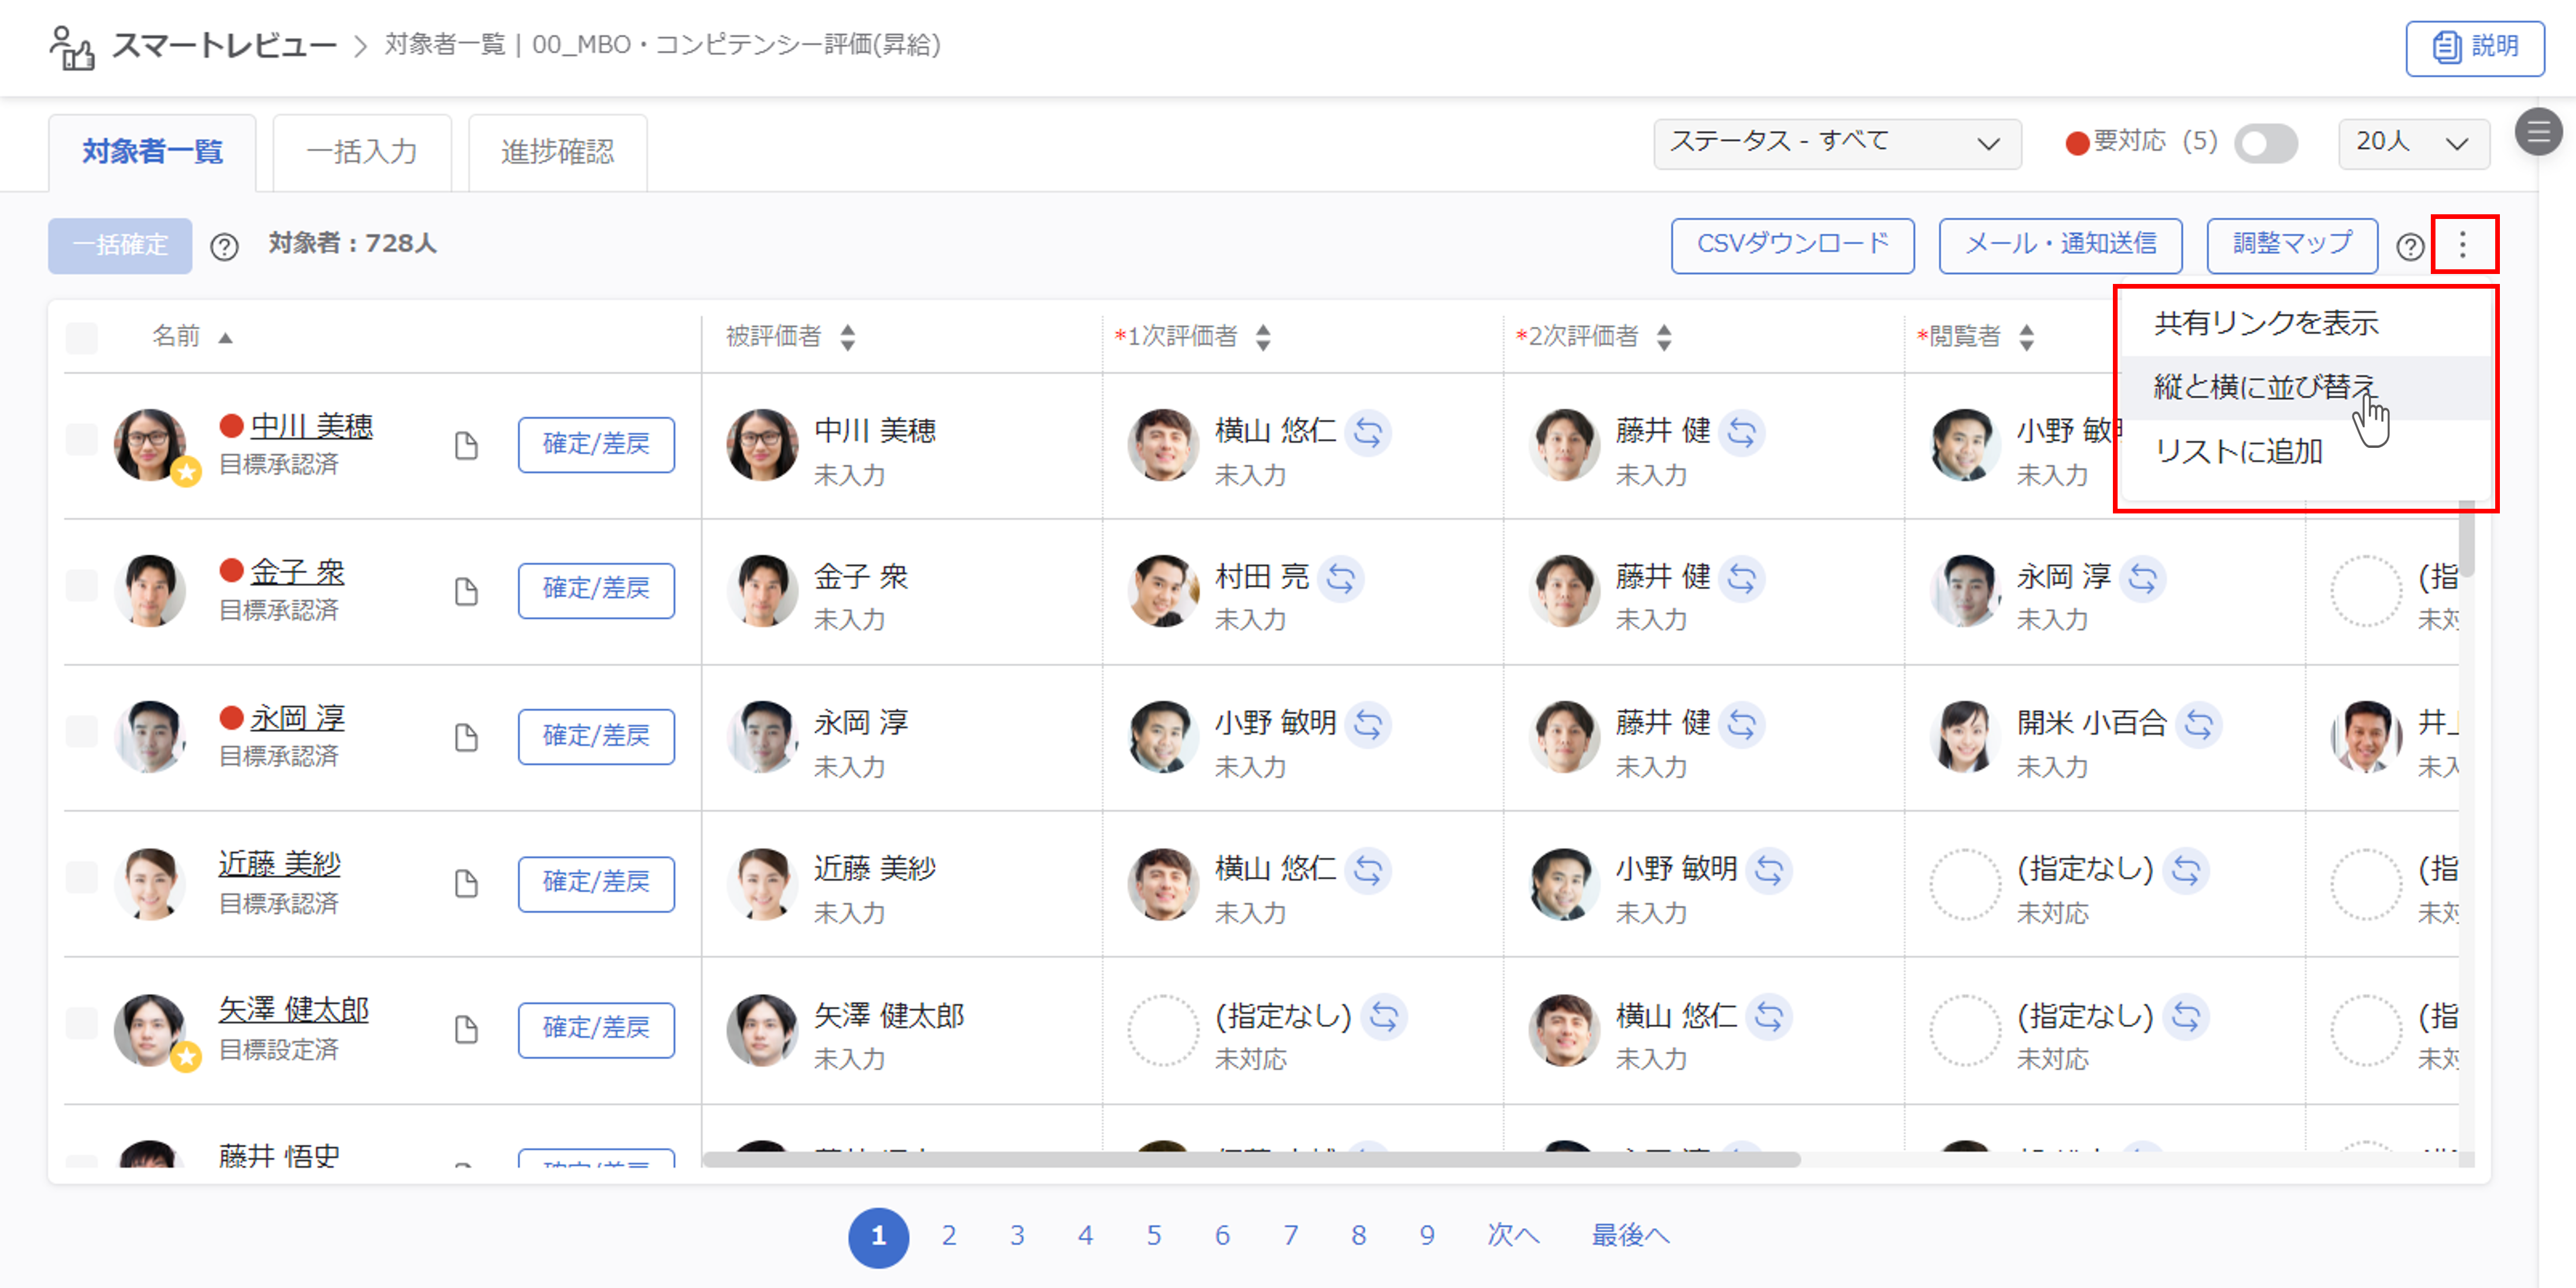Click the three-dot more options icon
Viewport: 2576px width, 1288px height.
pyautogui.click(x=2462, y=244)
